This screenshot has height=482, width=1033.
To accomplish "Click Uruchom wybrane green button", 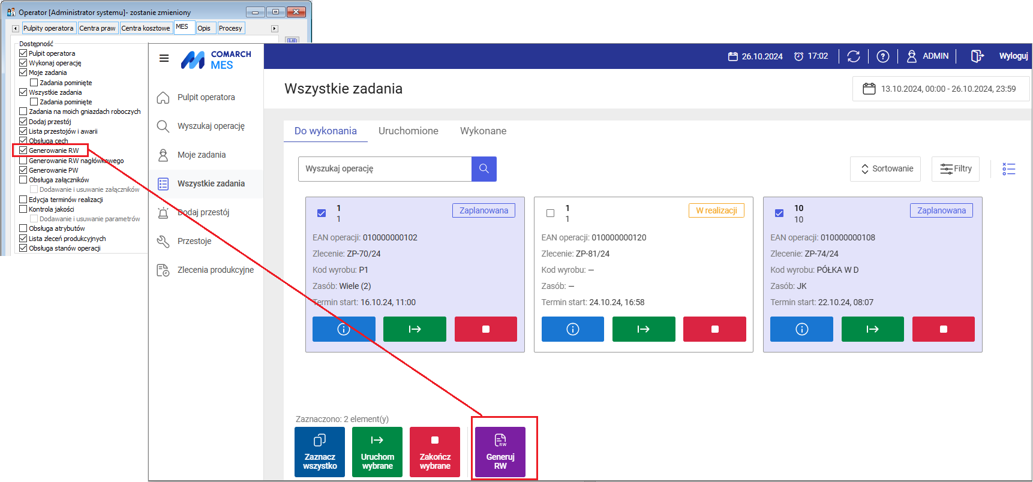I will coord(377,452).
